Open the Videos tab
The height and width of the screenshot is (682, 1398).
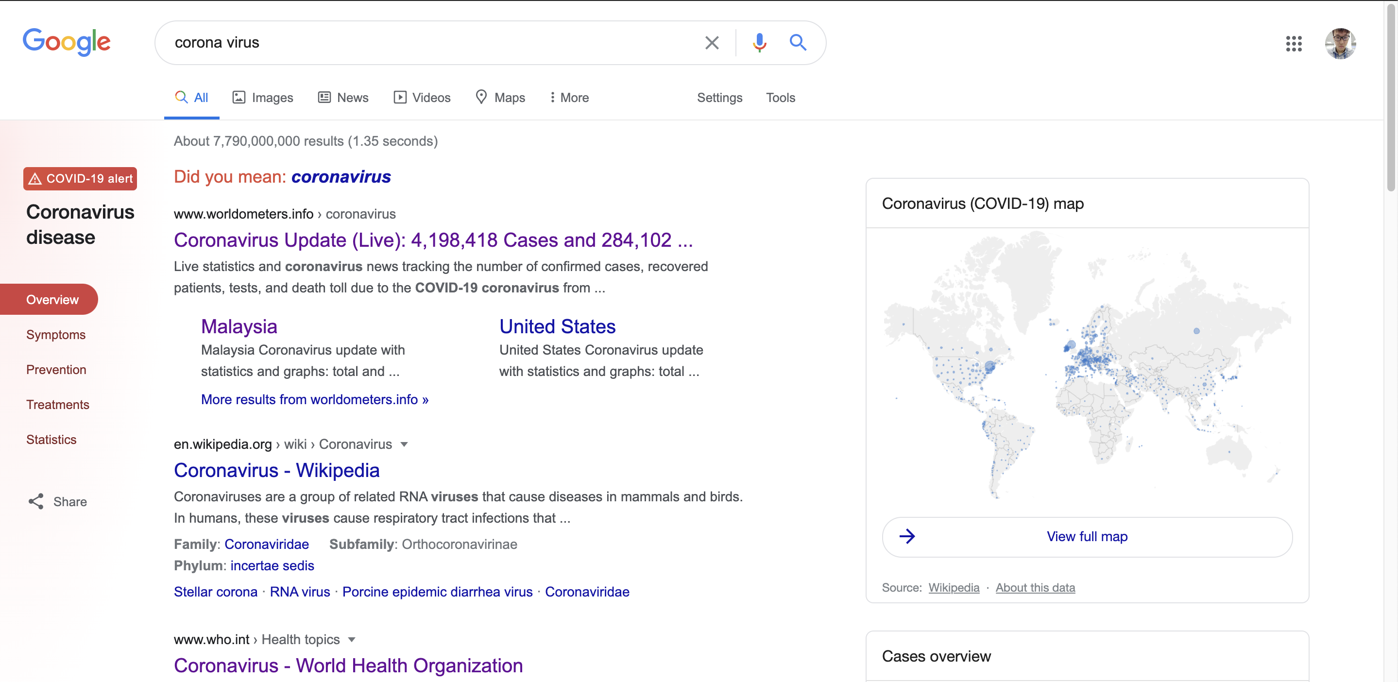click(x=422, y=98)
